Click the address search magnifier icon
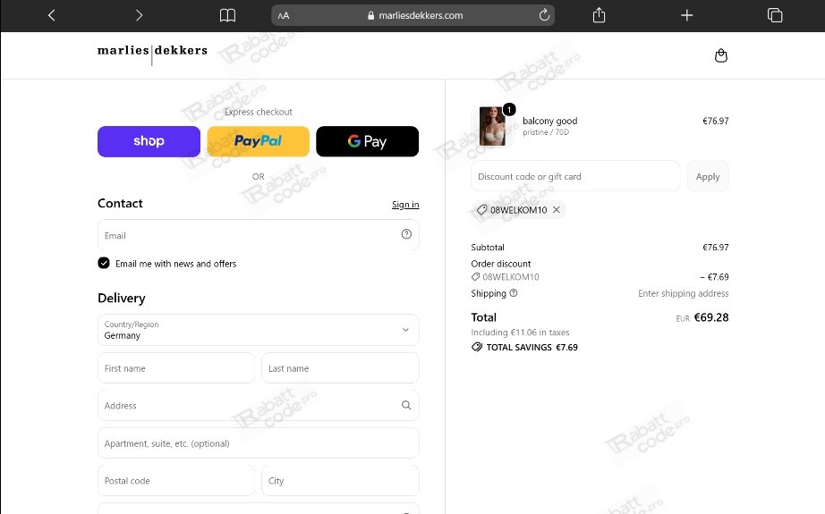 pos(406,405)
